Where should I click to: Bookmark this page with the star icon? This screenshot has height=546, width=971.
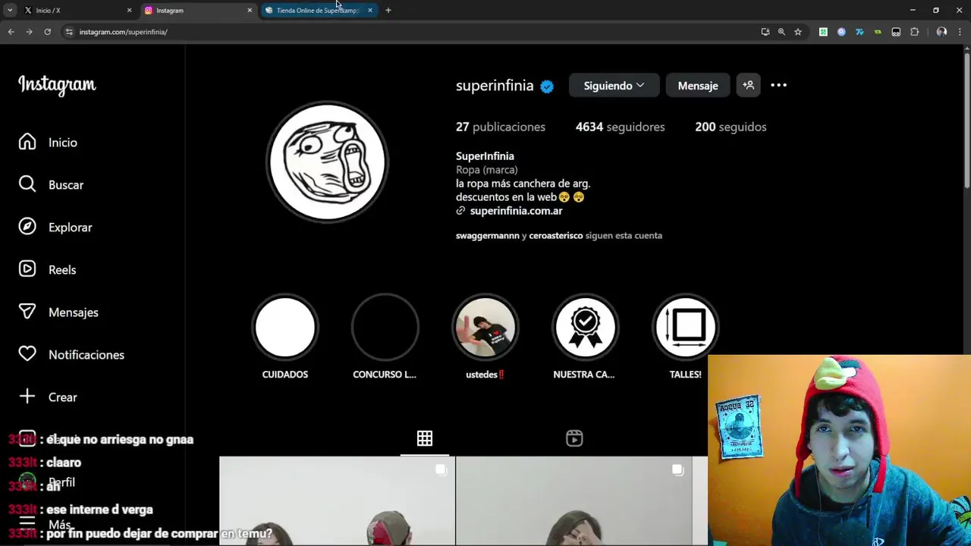(x=798, y=32)
